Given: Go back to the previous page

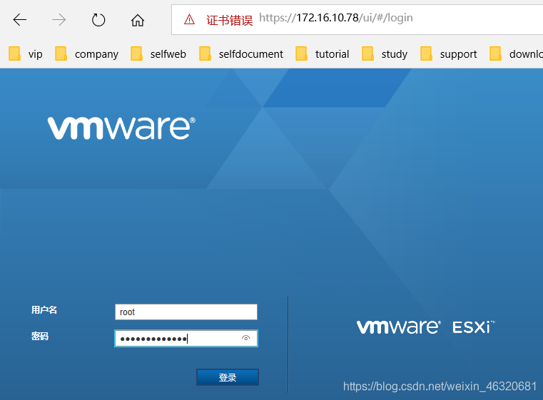Looking at the screenshot, I should 20,20.
